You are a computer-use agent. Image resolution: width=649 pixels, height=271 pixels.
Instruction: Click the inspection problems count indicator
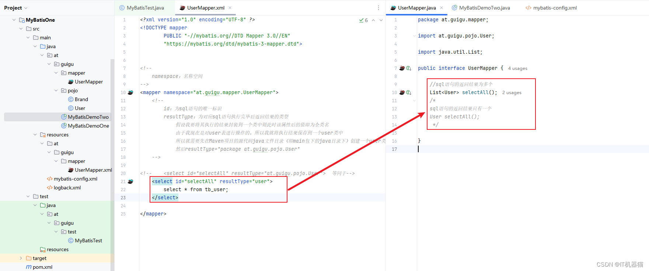(x=363, y=20)
